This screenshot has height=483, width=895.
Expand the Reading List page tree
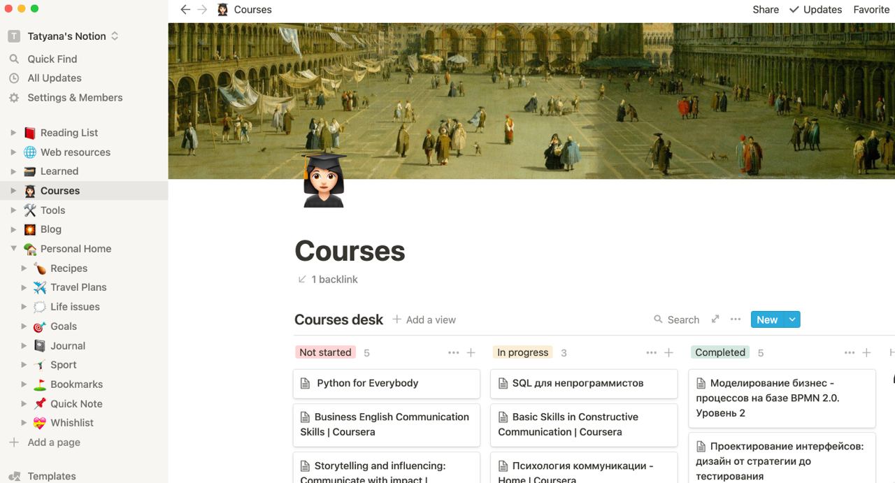[x=13, y=133]
